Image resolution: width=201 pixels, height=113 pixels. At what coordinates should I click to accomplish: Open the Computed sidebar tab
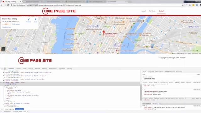tap(150, 72)
